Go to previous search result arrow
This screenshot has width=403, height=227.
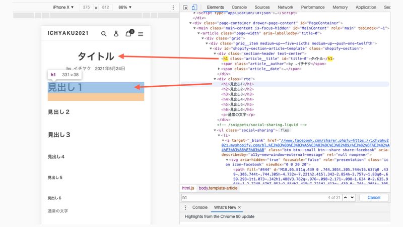(x=346, y=197)
